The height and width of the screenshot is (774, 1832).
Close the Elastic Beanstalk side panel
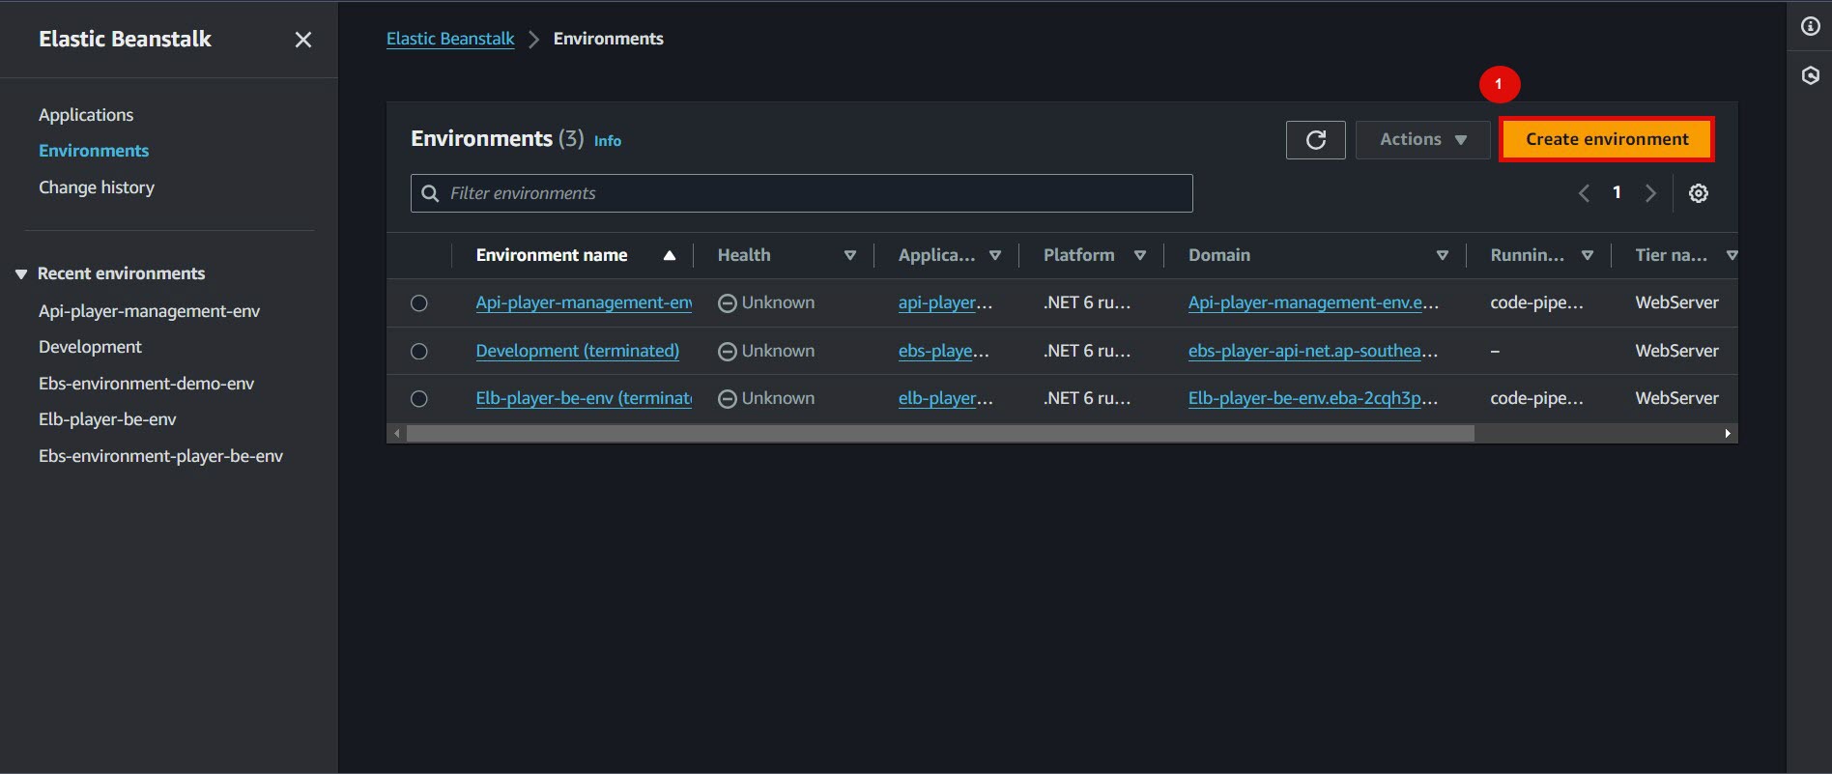303,40
